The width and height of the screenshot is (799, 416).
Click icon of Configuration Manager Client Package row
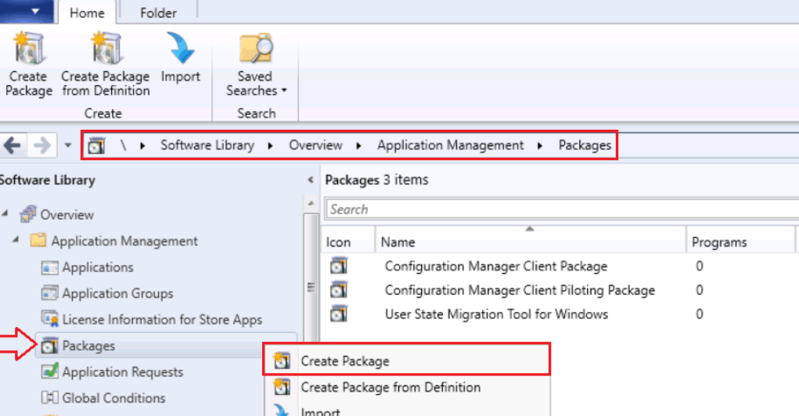[x=338, y=266]
